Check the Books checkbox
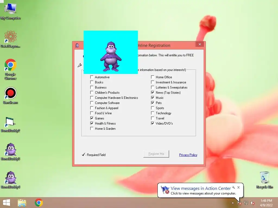The image size is (278, 208). [x=92, y=82]
